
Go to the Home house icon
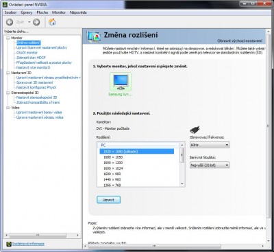pos(52,22)
